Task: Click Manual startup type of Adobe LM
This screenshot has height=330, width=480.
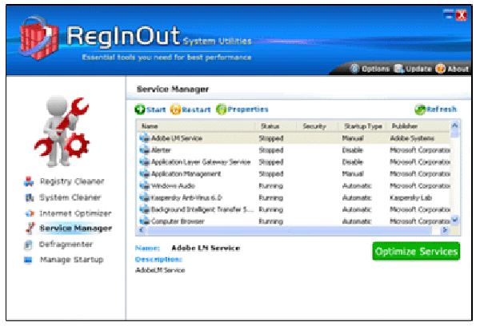Action: point(353,138)
